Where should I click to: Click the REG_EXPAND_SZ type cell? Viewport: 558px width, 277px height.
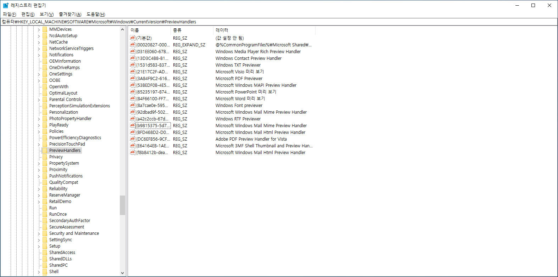(189, 45)
